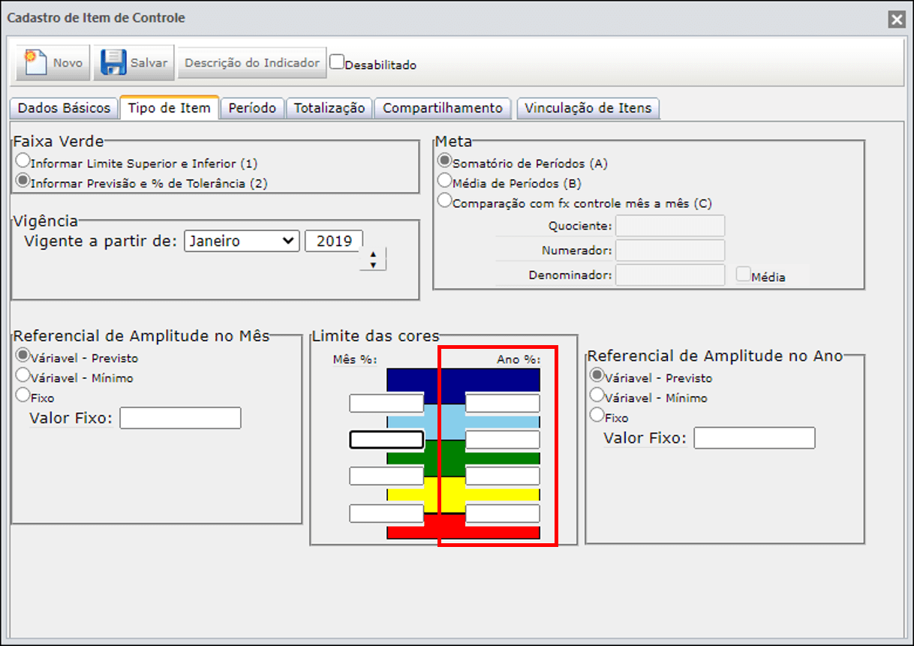
Task: Go to the Vinculação de Itens tab
Action: pos(589,108)
